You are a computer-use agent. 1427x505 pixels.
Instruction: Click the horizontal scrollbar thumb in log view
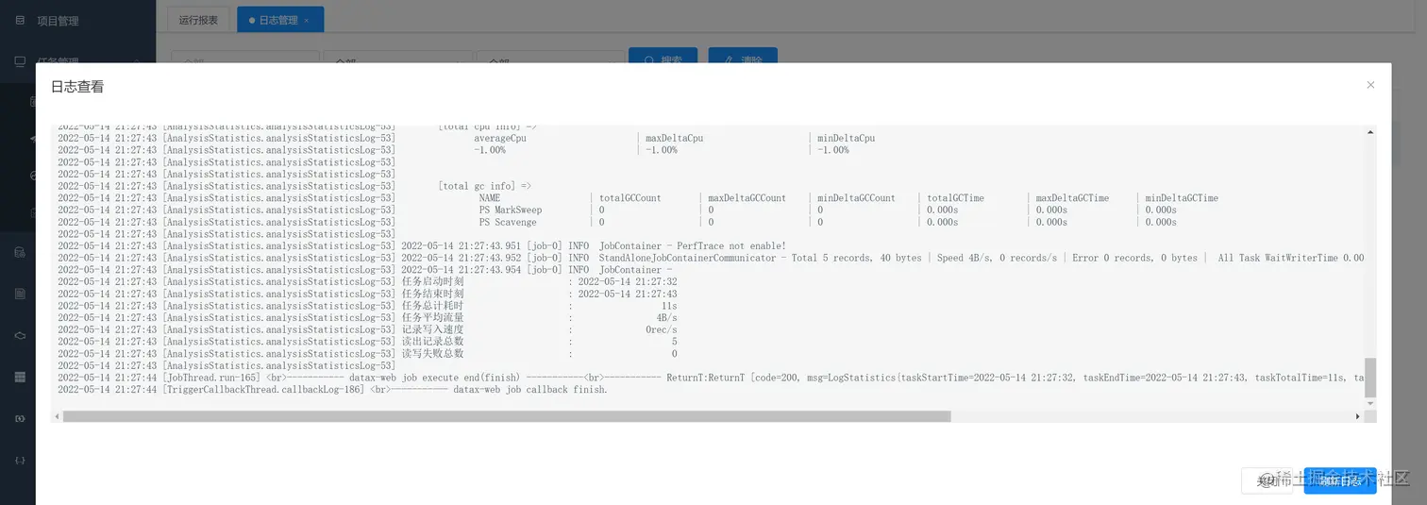(x=507, y=416)
